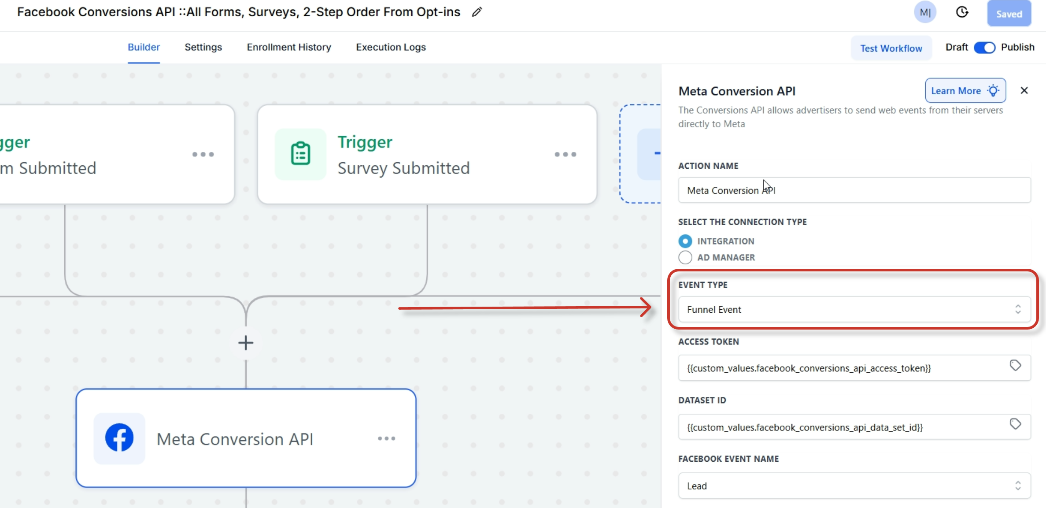
Task: Toggle the Draft/Publish switch
Action: (984, 48)
